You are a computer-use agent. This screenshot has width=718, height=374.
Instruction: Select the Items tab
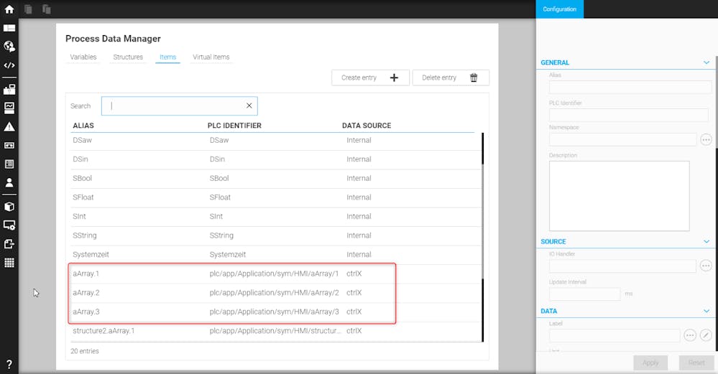167,57
